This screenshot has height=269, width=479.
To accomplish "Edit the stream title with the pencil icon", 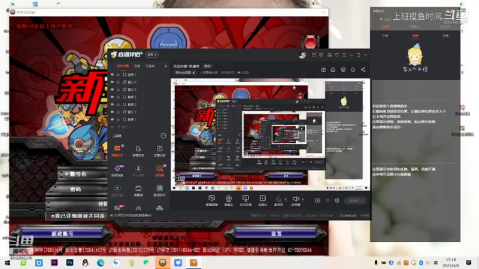I will (193, 72).
